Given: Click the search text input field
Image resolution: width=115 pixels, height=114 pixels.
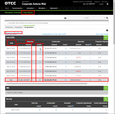Looking at the screenshot, I should (x=76, y=18).
